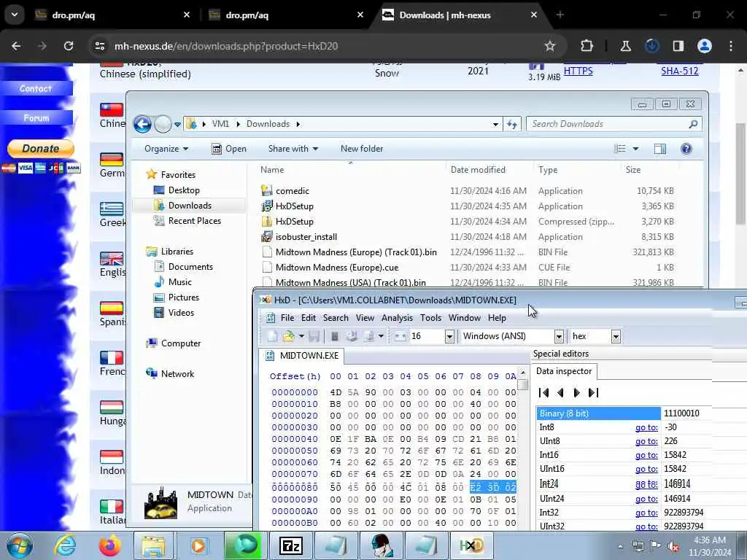Bookmark page with the star icon
Viewport: 747px width, 560px height.
(x=550, y=46)
